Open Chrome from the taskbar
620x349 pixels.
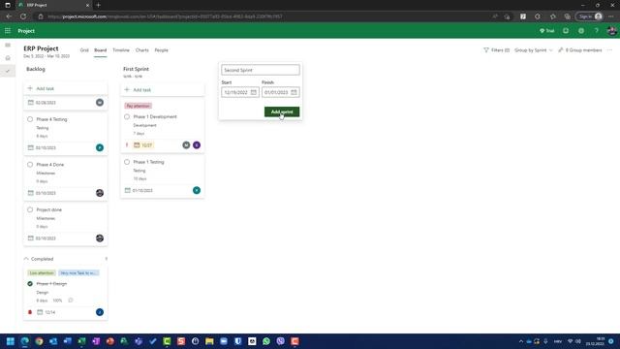point(39,341)
